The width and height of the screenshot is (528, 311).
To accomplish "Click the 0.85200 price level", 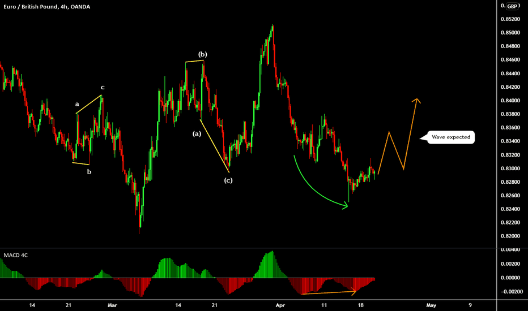I will [510, 19].
